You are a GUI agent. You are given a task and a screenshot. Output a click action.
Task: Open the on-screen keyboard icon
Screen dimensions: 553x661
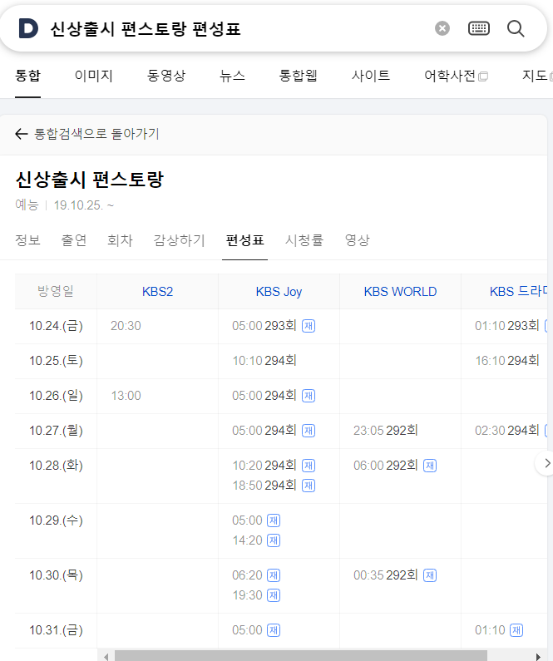(479, 28)
